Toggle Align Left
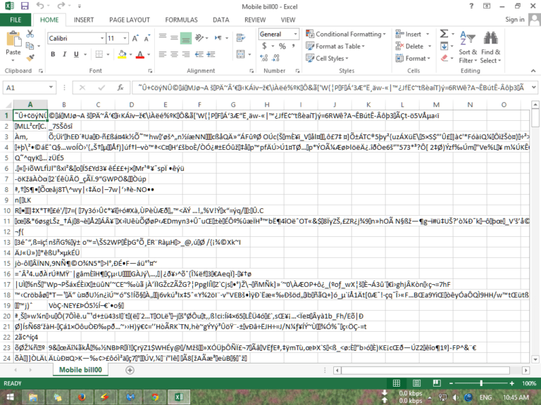Screen dimensions: 541x405 [163, 54]
